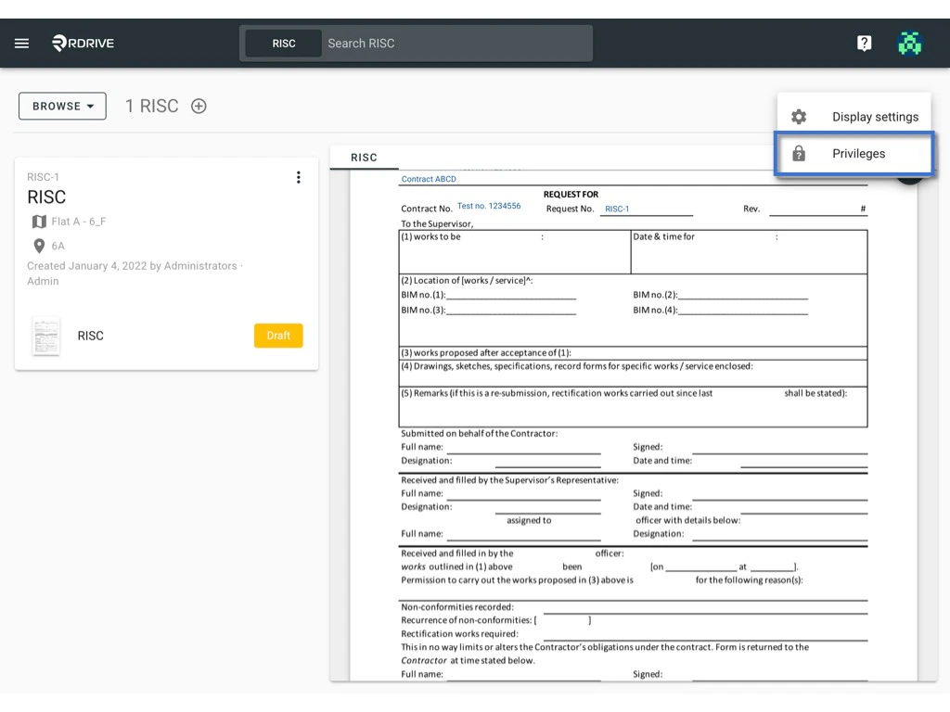The image size is (950, 712).
Task: Click the RISC-1 identifier on the card
Action: coord(43,177)
